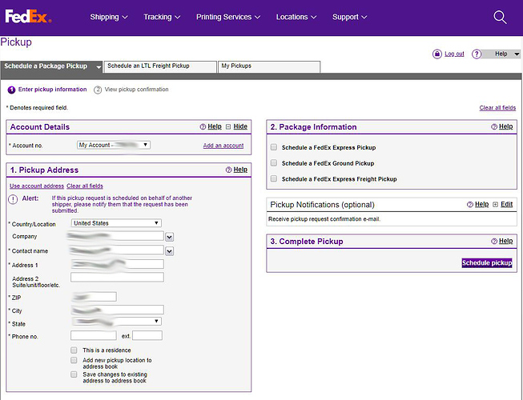Click the City input field
Screen dimensions: 523x400
[117, 310]
